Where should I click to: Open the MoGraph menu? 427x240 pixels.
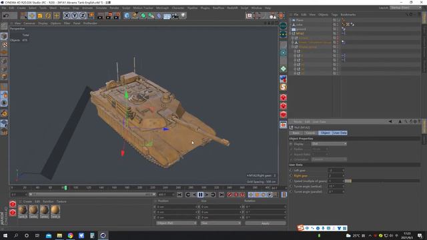point(162,8)
